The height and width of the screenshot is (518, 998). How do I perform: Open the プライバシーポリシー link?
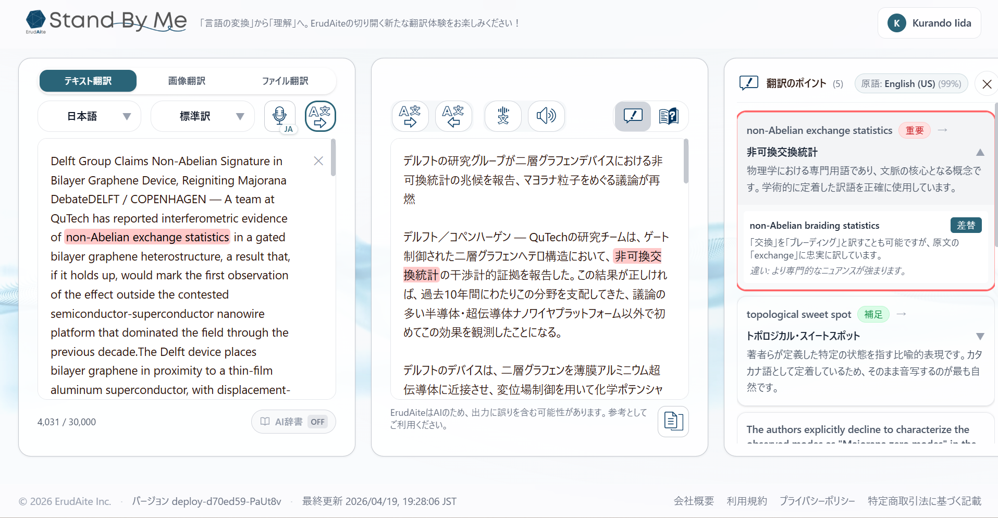(x=817, y=501)
